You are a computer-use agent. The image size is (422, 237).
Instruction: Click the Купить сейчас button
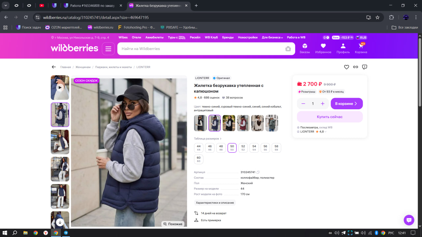point(330,117)
